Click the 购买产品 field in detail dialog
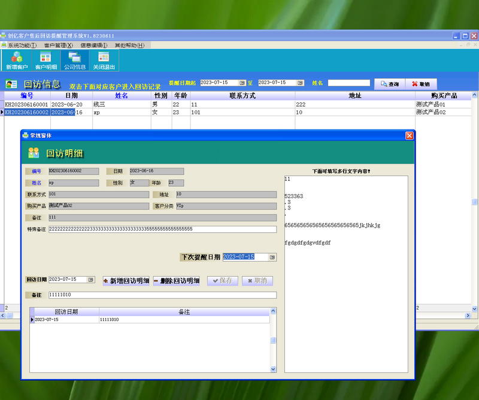479x400 pixels. pos(99,206)
